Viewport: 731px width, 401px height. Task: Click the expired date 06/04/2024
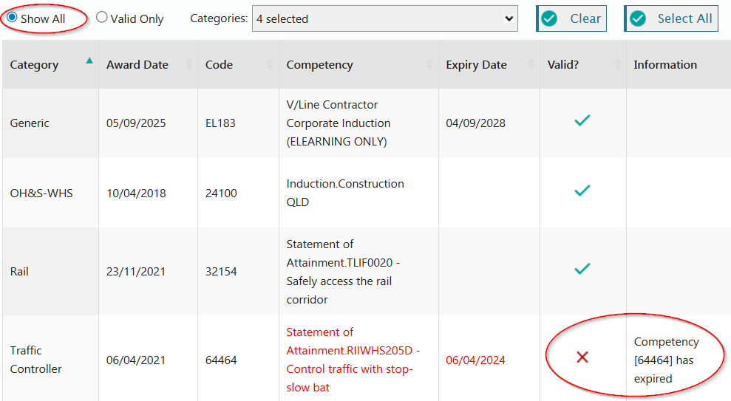pyautogui.click(x=475, y=360)
